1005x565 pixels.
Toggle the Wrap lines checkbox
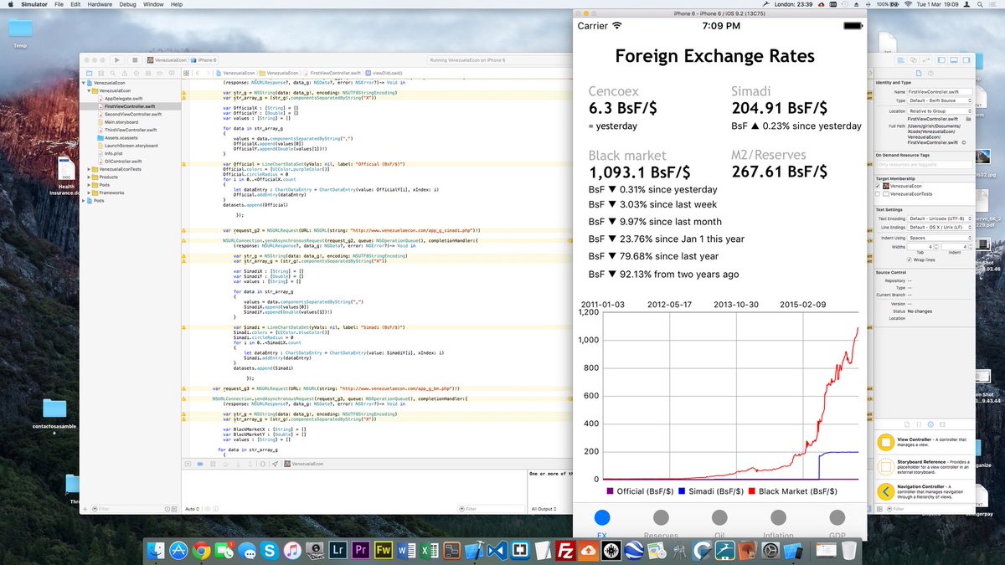910,259
